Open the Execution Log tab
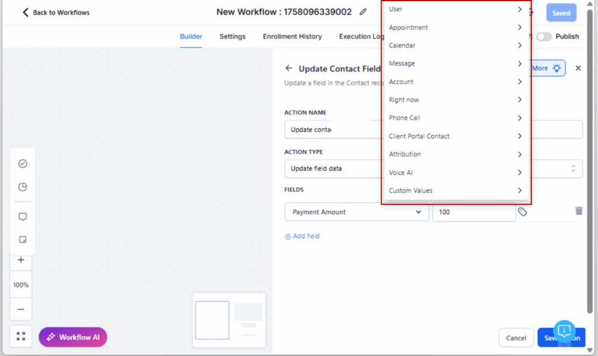 coord(361,37)
